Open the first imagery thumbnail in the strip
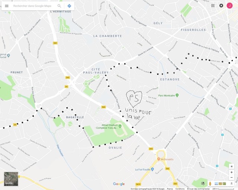 (216, 184)
